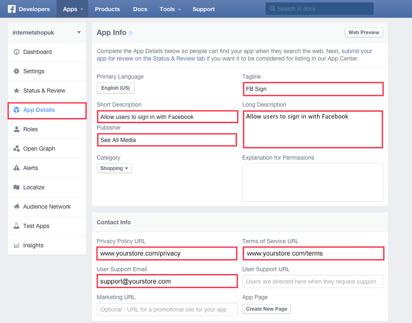Click into the Marketing URL field

pyautogui.click(x=167, y=309)
